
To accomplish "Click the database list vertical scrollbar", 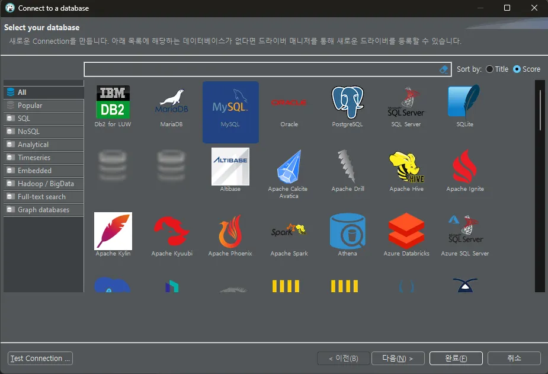I will 540,186.
